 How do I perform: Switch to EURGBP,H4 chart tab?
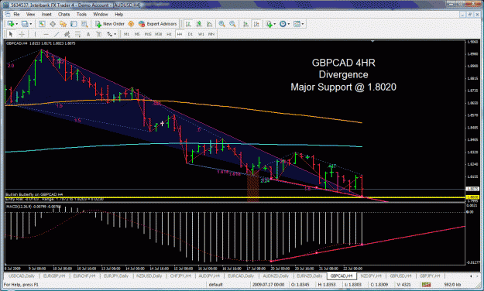(x=54, y=276)
